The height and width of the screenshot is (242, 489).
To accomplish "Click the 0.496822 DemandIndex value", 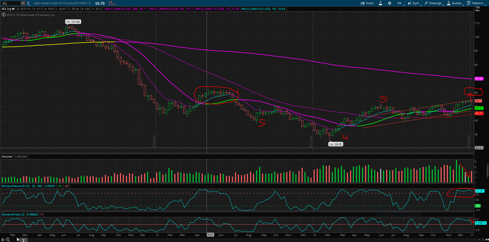I will tap(33, 214).
